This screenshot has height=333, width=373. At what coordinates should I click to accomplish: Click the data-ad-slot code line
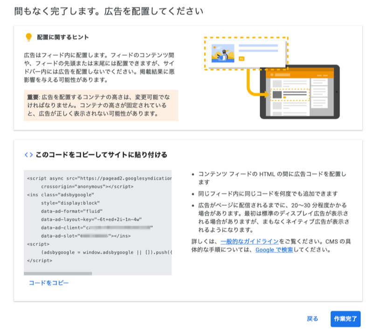[x=86, y=236]
